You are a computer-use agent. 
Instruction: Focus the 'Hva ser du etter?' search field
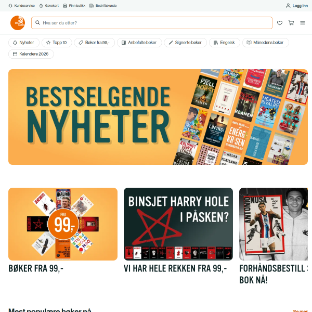click(152, 23)
